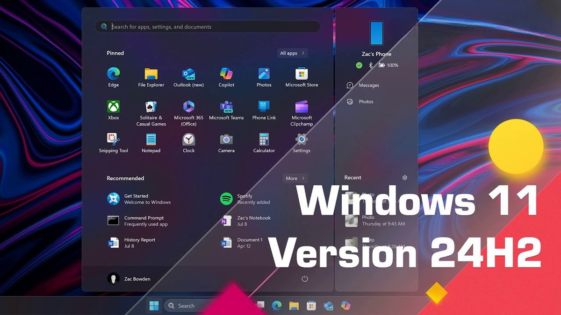Open the Notepad app
This screenshot has height=315, width=561.
point(151,143)
